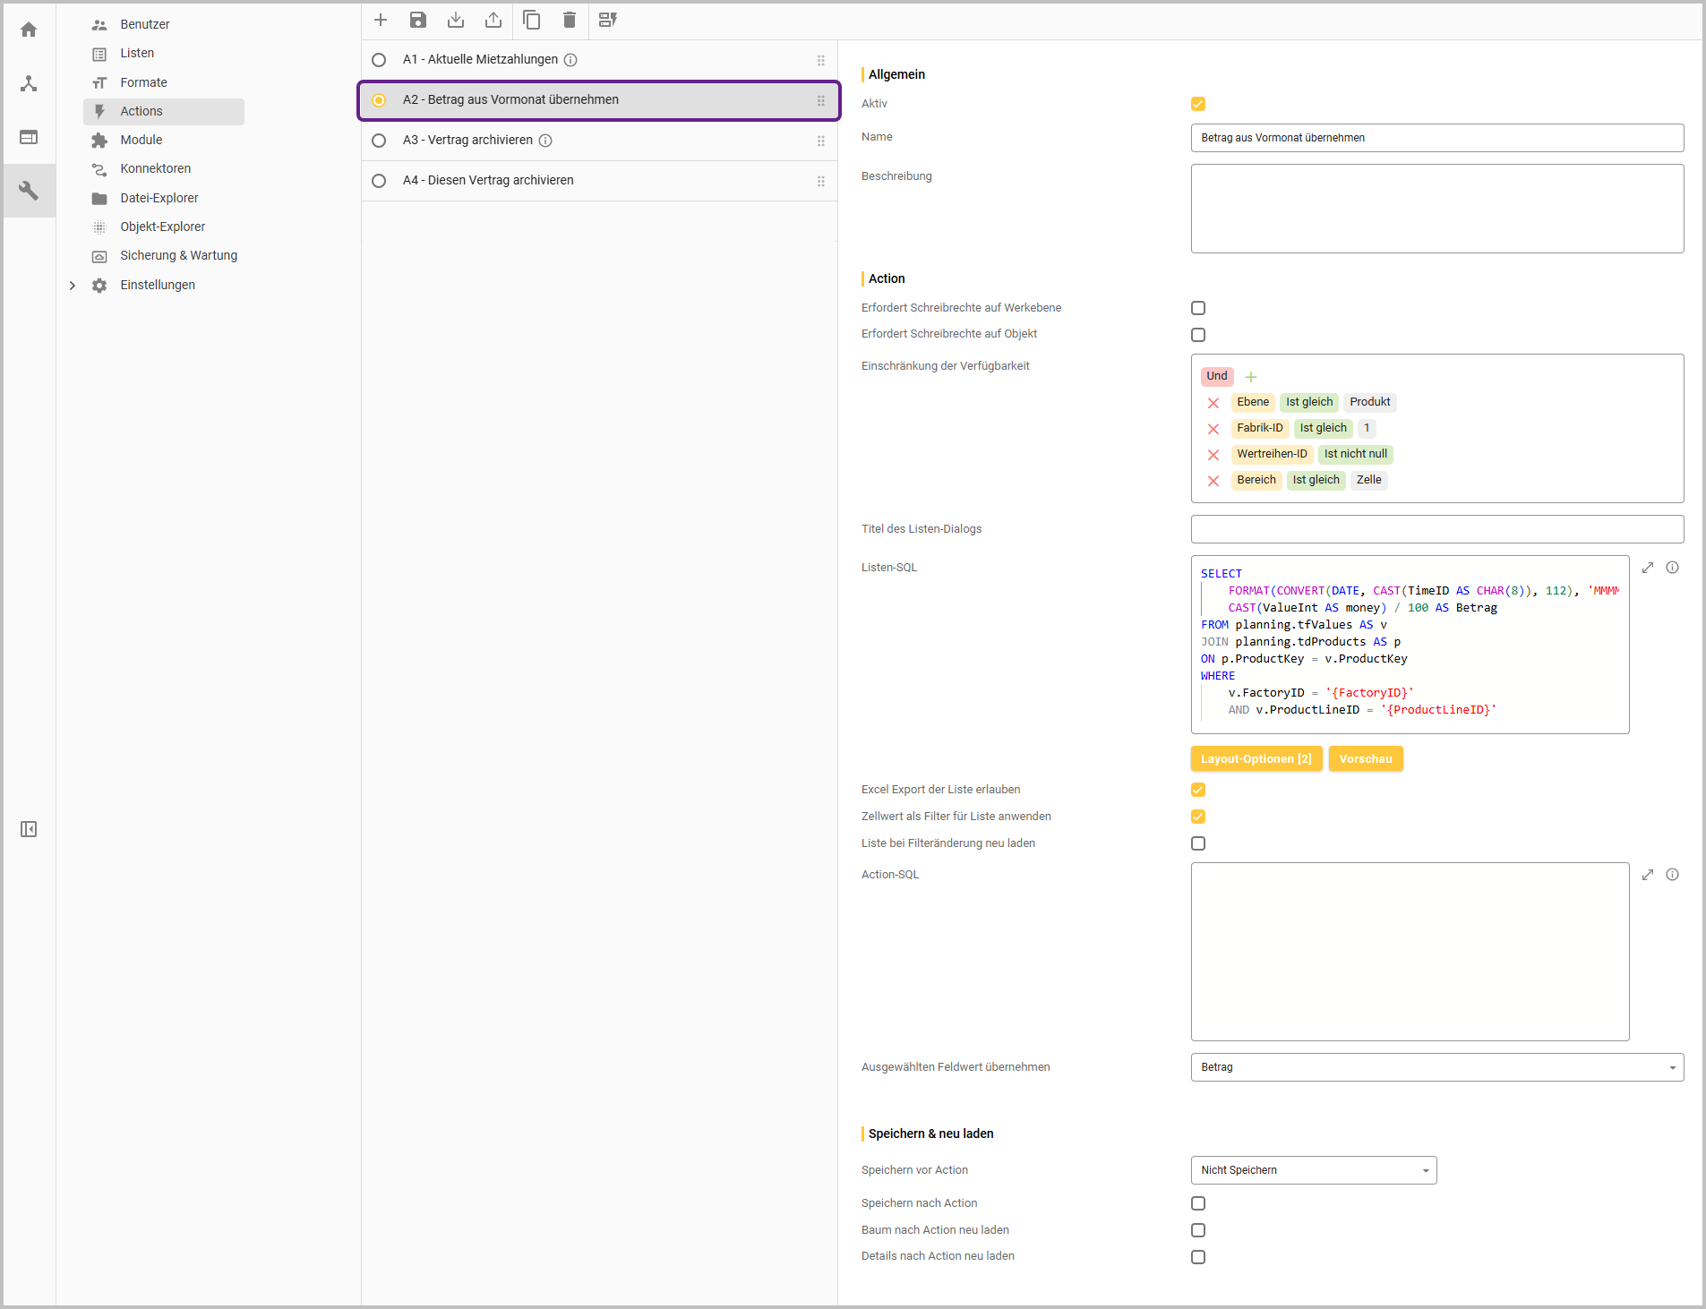
Task: Open Konnektoren in the side menu
Action: [156, 168]
